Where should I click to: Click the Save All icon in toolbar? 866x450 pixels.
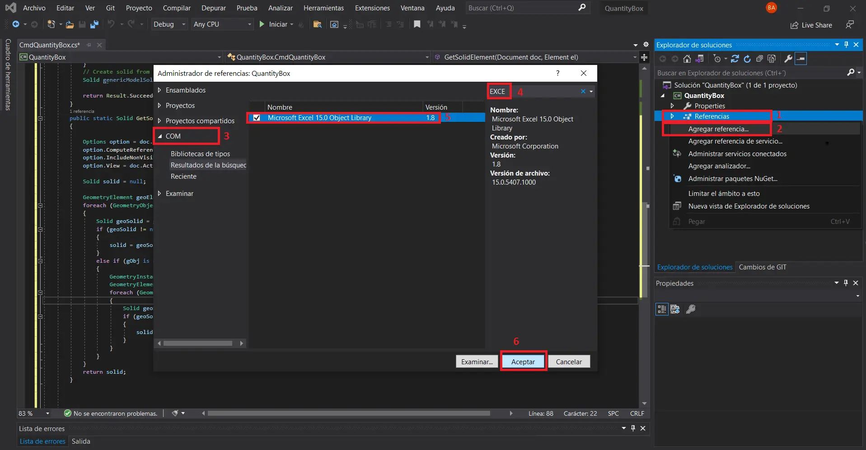click(94, 24)
